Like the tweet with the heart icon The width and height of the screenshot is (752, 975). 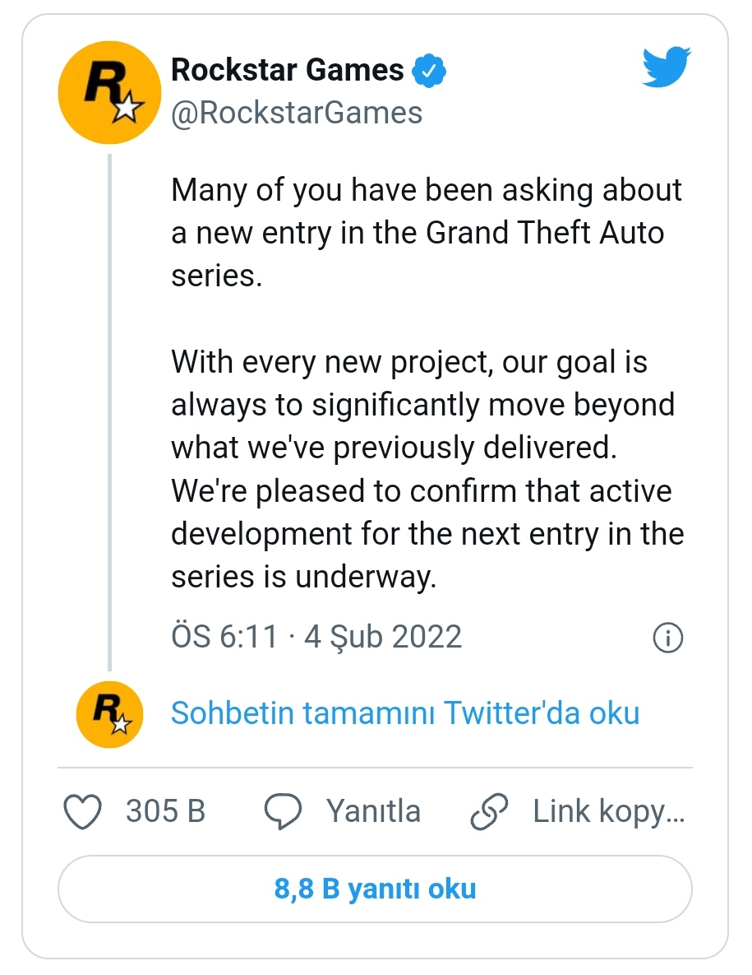[x=82, y=811]
